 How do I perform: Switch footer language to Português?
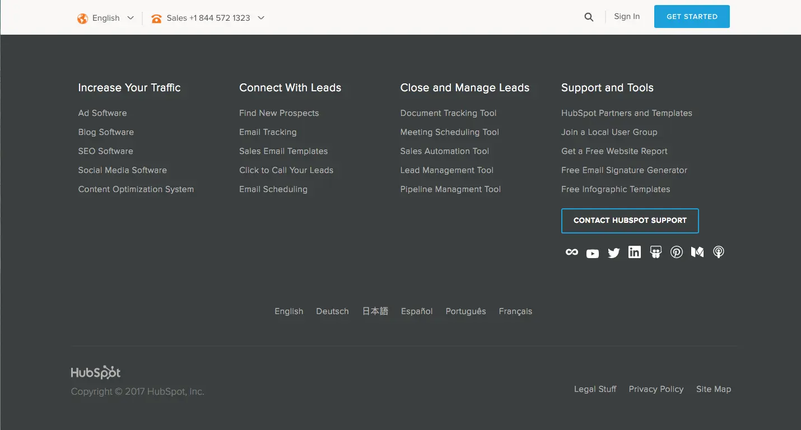[466, 311]
